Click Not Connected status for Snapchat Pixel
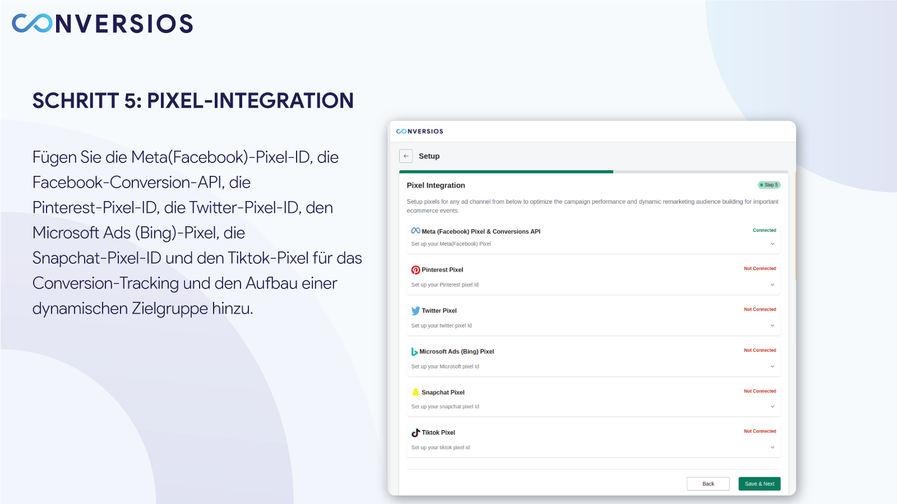 click(x=760, y=391)
